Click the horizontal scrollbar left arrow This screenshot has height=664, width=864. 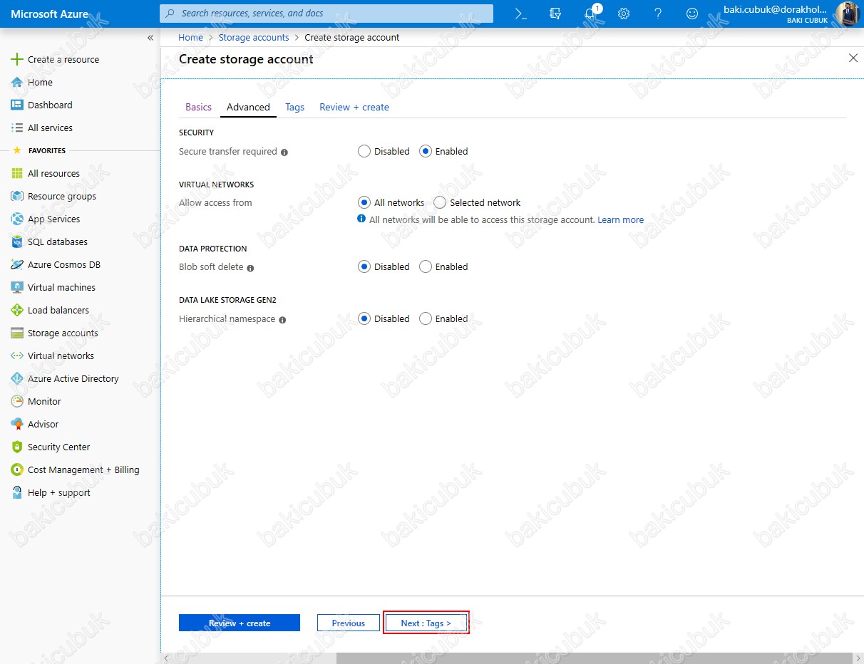[167, 658]
